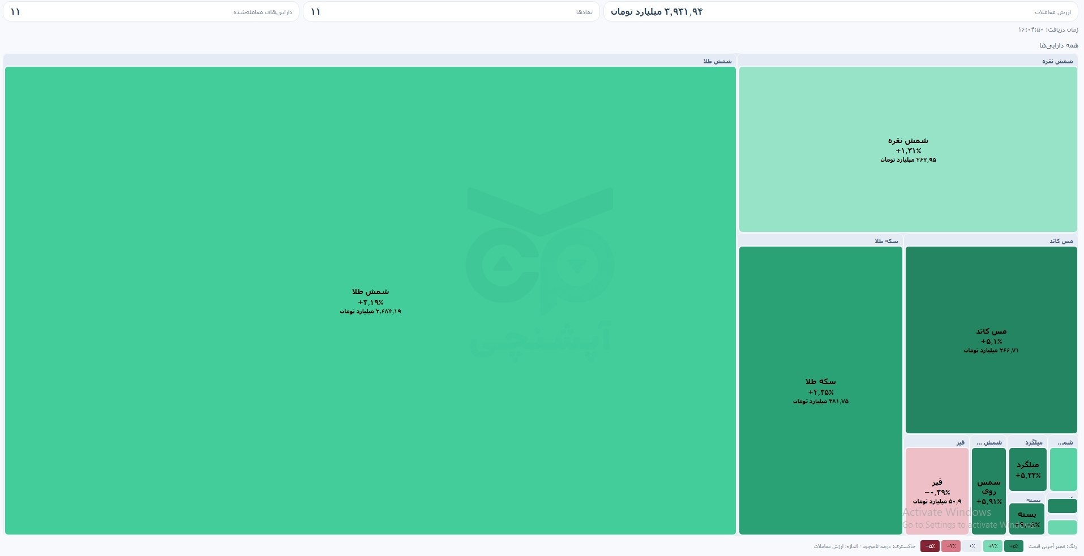The height and width of the screenshot is (556, 1084).
Task: Click the شمش طلا group header
Action: (370, 61)
